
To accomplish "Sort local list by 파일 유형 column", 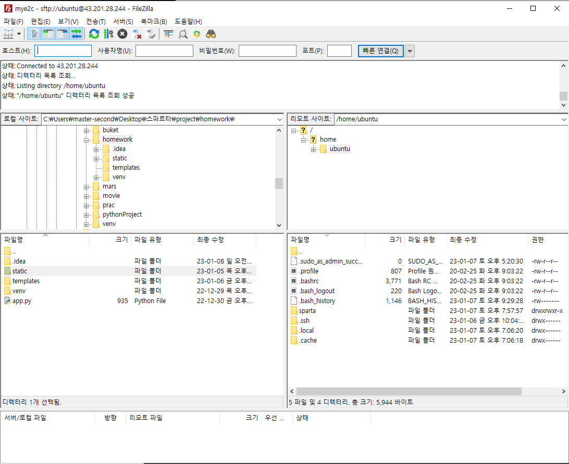I will pos(162,240).
